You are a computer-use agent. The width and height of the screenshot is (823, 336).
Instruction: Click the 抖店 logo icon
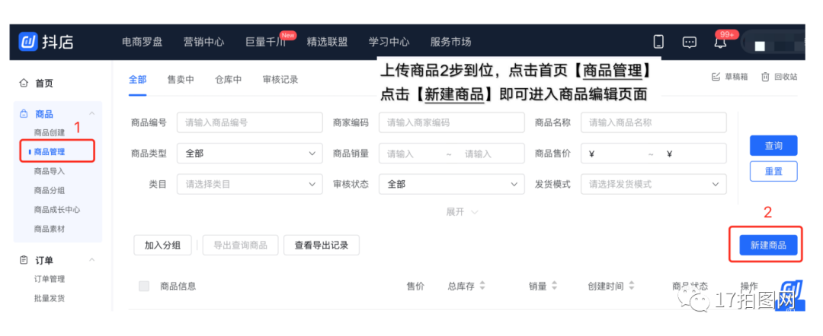(27, 42)
